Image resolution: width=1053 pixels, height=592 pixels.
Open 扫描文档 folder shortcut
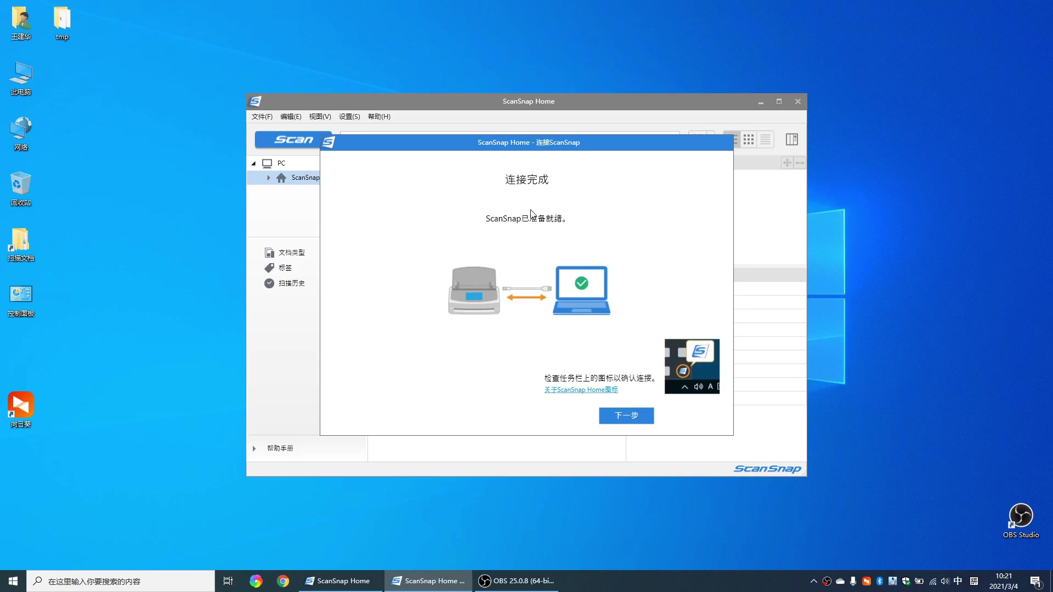(x=21, y=244)
